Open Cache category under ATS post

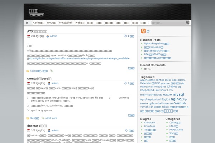click(35, 71)
